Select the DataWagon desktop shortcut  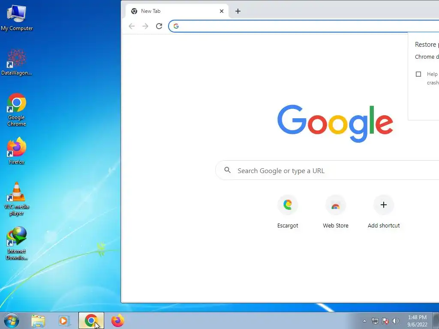pyautogui.click(x=17, y=62)
